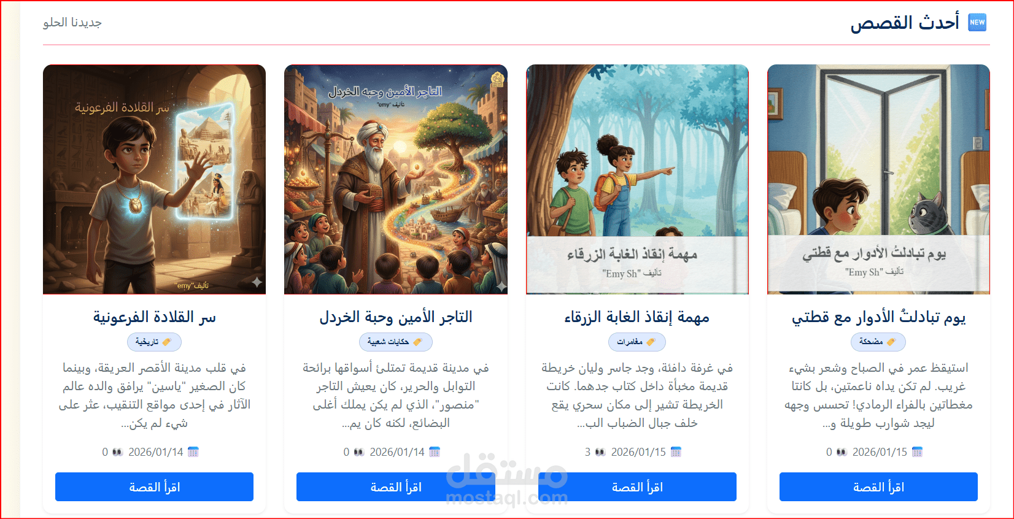Click views eyes icon on سر القلادة card

(117, 452)
